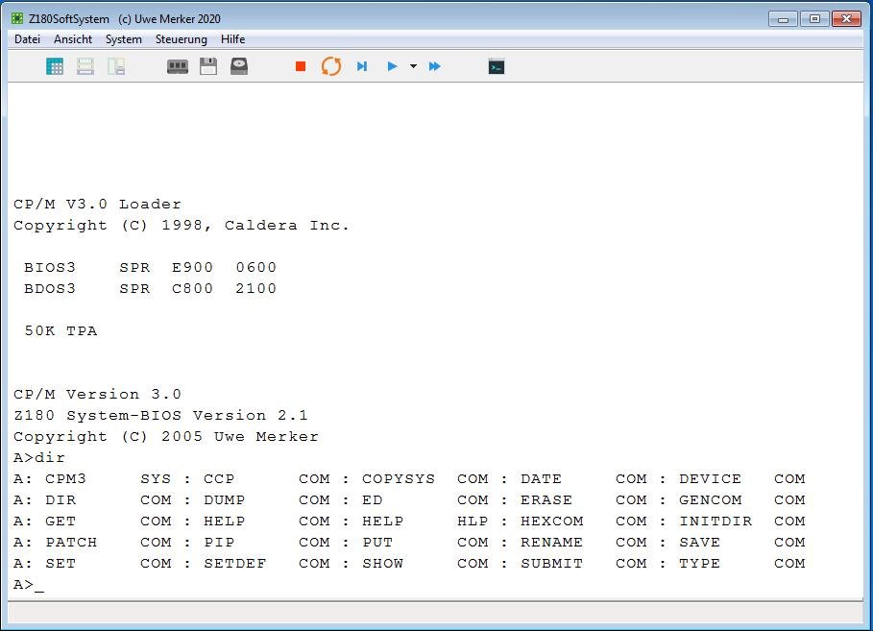Open the System menu
This screenshot has width=873, height=631.
coord(124,39)
